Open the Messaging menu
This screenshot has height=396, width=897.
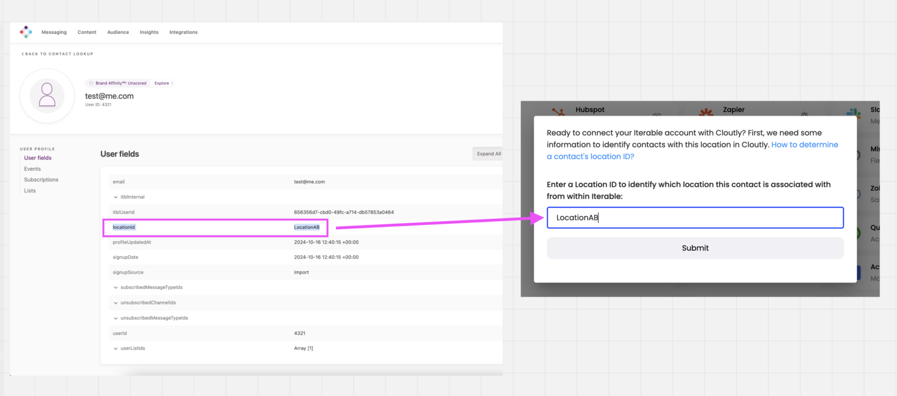(54, 33)
